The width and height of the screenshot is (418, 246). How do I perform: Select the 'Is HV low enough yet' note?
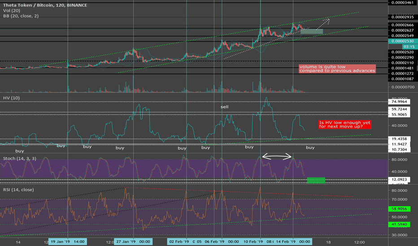point(345,124)
